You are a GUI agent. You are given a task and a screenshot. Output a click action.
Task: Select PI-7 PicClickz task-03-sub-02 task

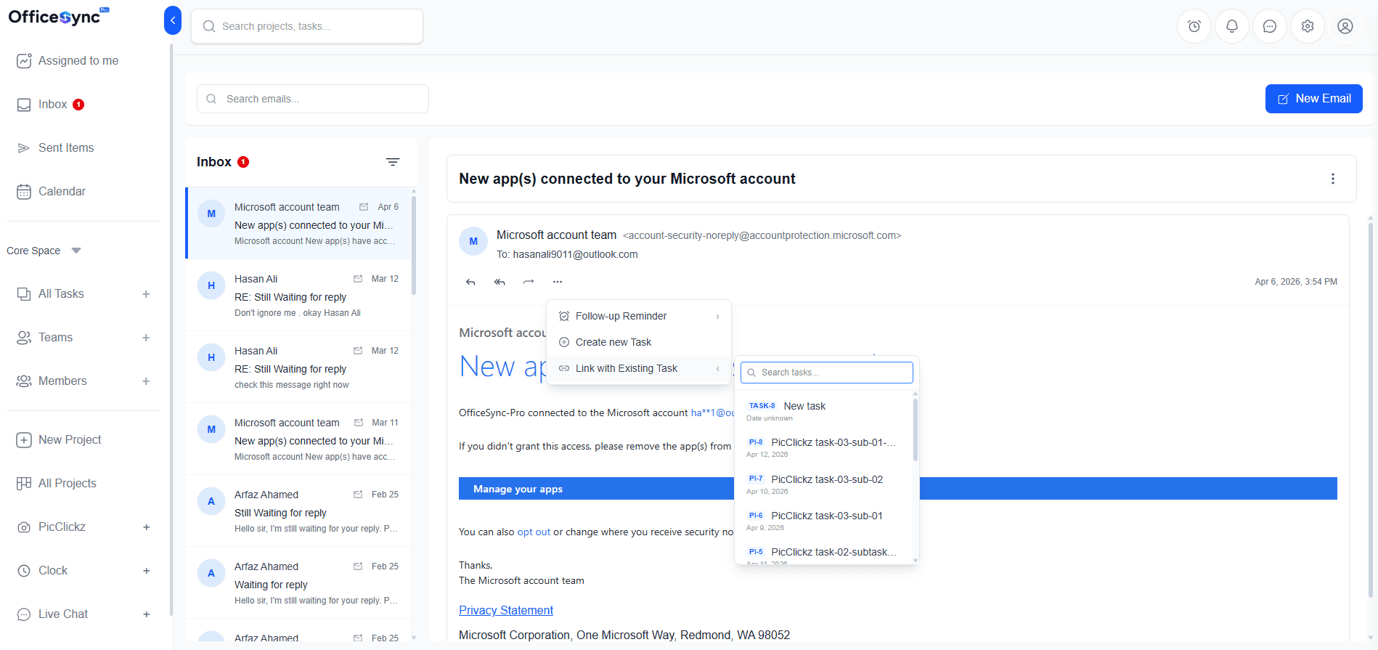coord(824,484)
